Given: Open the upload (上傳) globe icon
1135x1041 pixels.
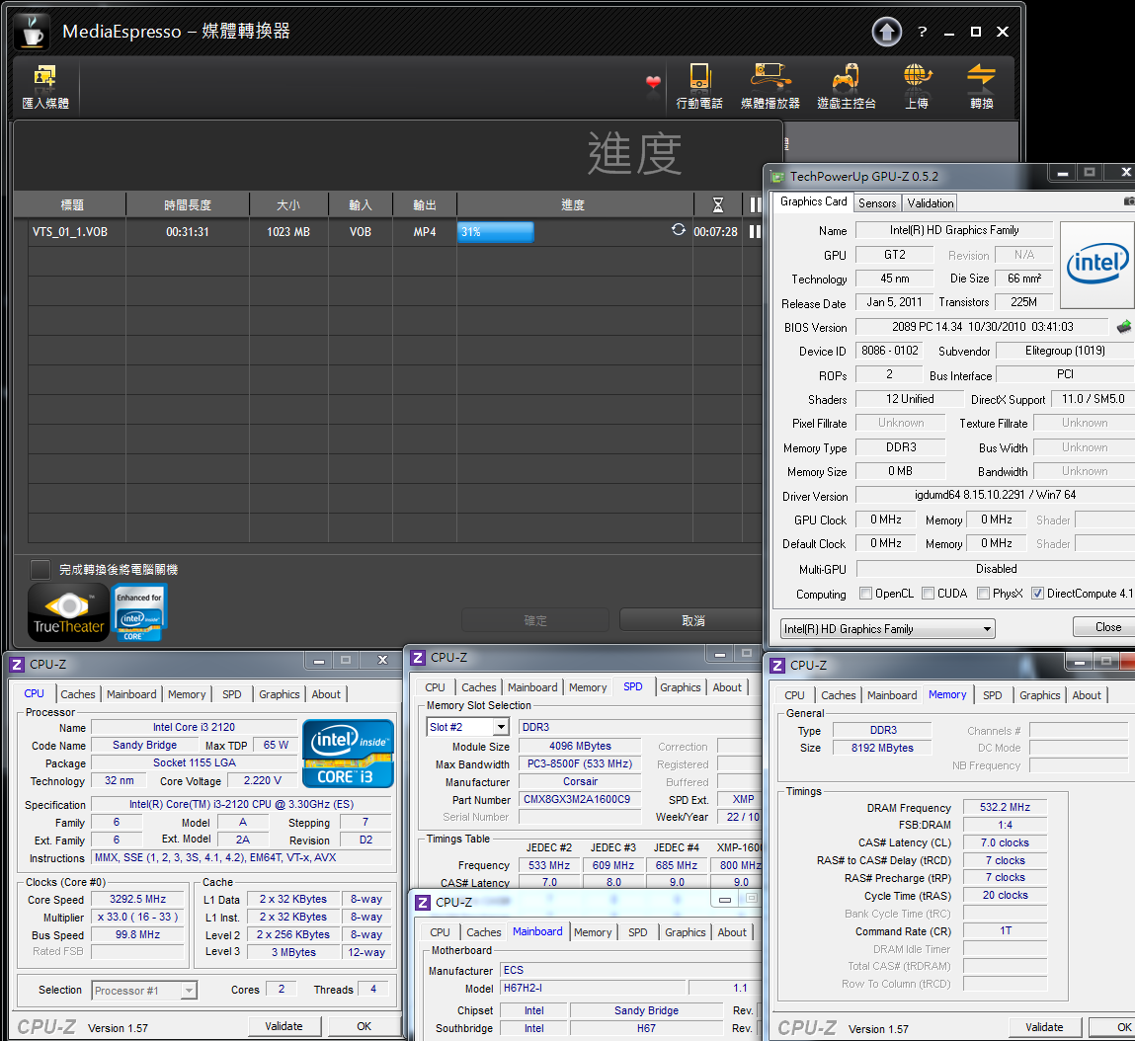Looking at the screenshot, I should pyautogui.click(x=917, y=87).
